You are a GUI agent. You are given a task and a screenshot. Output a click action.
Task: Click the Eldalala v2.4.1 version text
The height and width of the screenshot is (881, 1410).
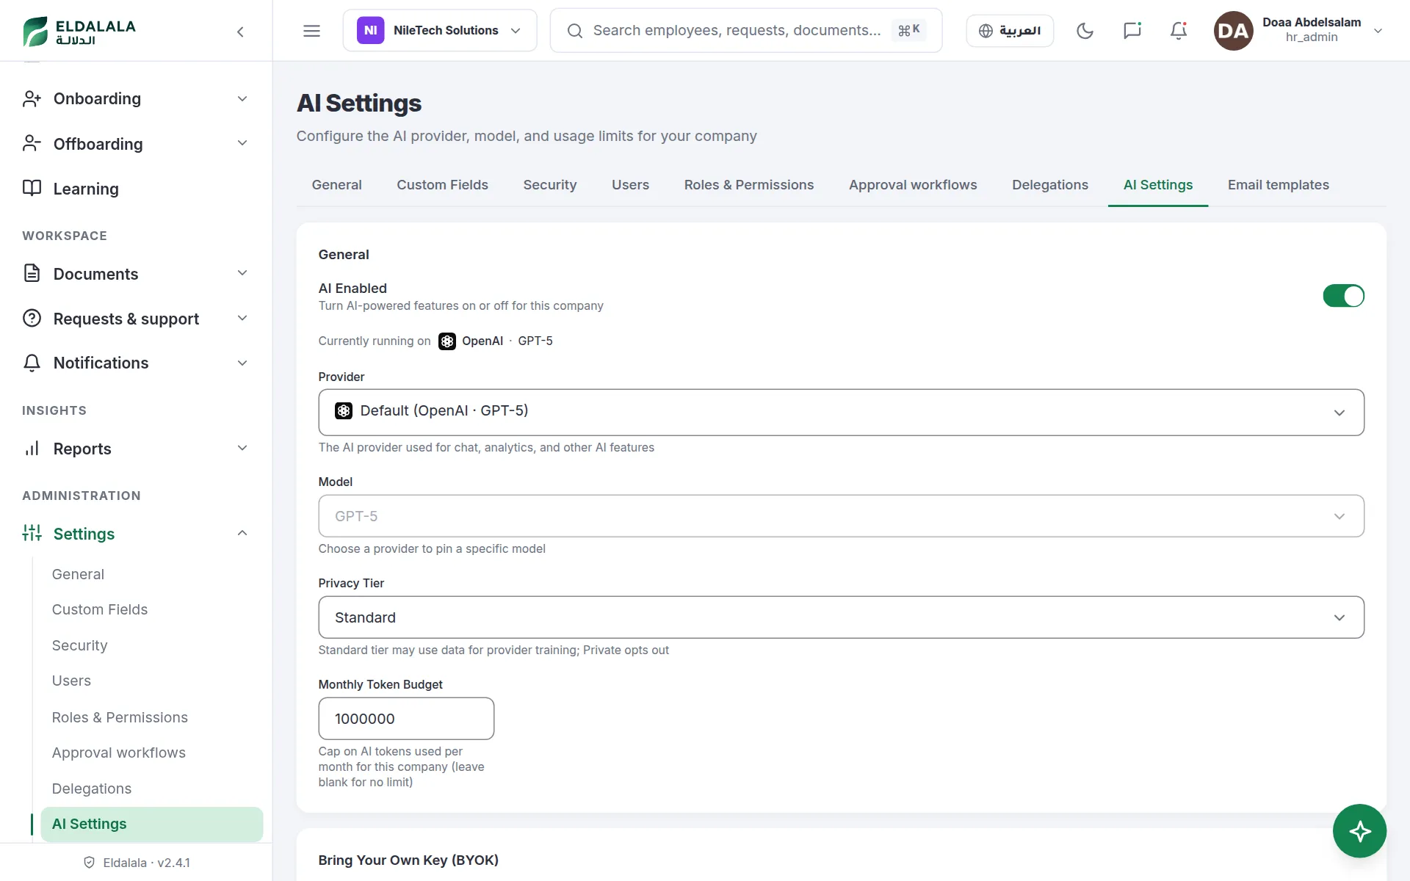[147, 863]
